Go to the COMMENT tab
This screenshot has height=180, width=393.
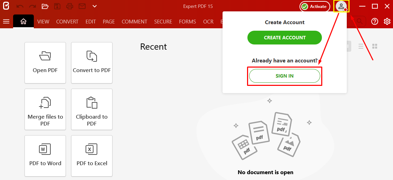(134, 22)
